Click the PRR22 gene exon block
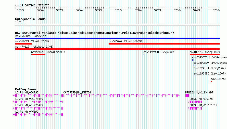Screen dimensions: 227x129 [187, 95]
